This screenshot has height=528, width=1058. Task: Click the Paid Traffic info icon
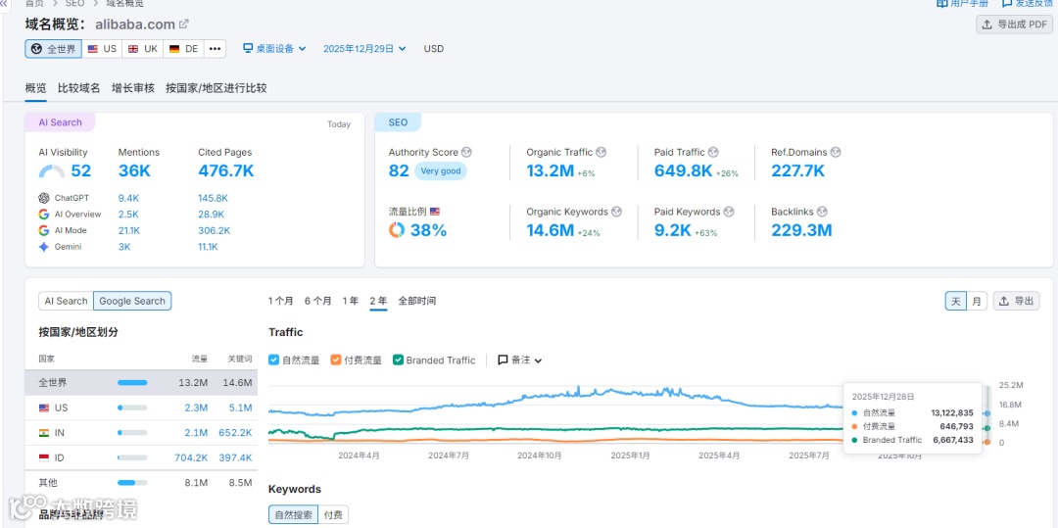click(x=713, y=153)
